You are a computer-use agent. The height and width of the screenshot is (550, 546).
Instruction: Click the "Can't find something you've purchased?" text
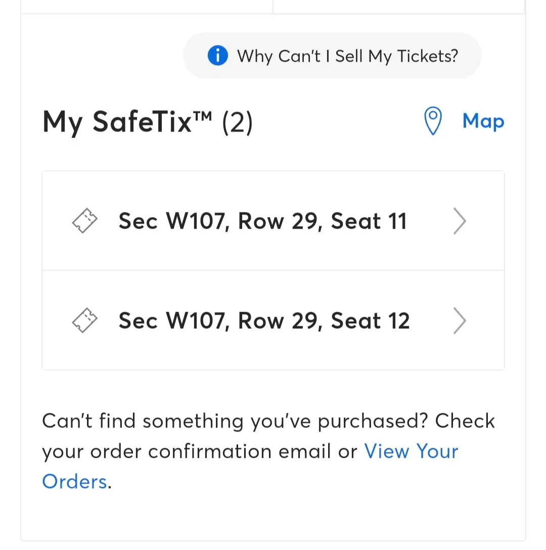point(235,421)
